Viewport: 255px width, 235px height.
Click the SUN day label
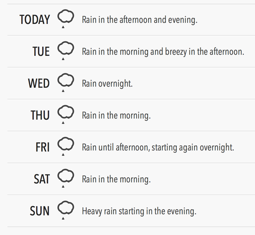[40, 211]
